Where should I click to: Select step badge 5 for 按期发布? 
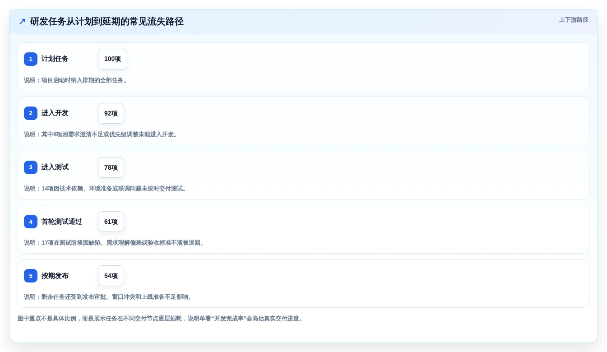pos(31,276)
